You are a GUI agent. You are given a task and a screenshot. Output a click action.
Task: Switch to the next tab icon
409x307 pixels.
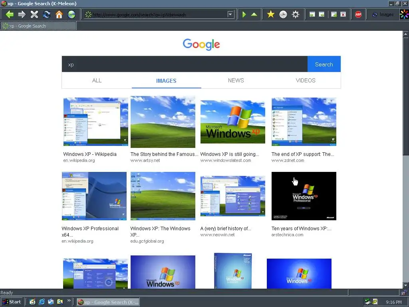coord(322,14)
